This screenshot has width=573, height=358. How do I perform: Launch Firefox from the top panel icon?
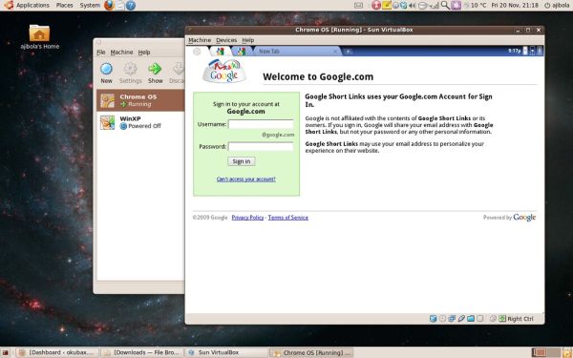[x=109, y=5]
